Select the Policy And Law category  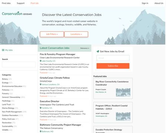click(x=9, y=119)
